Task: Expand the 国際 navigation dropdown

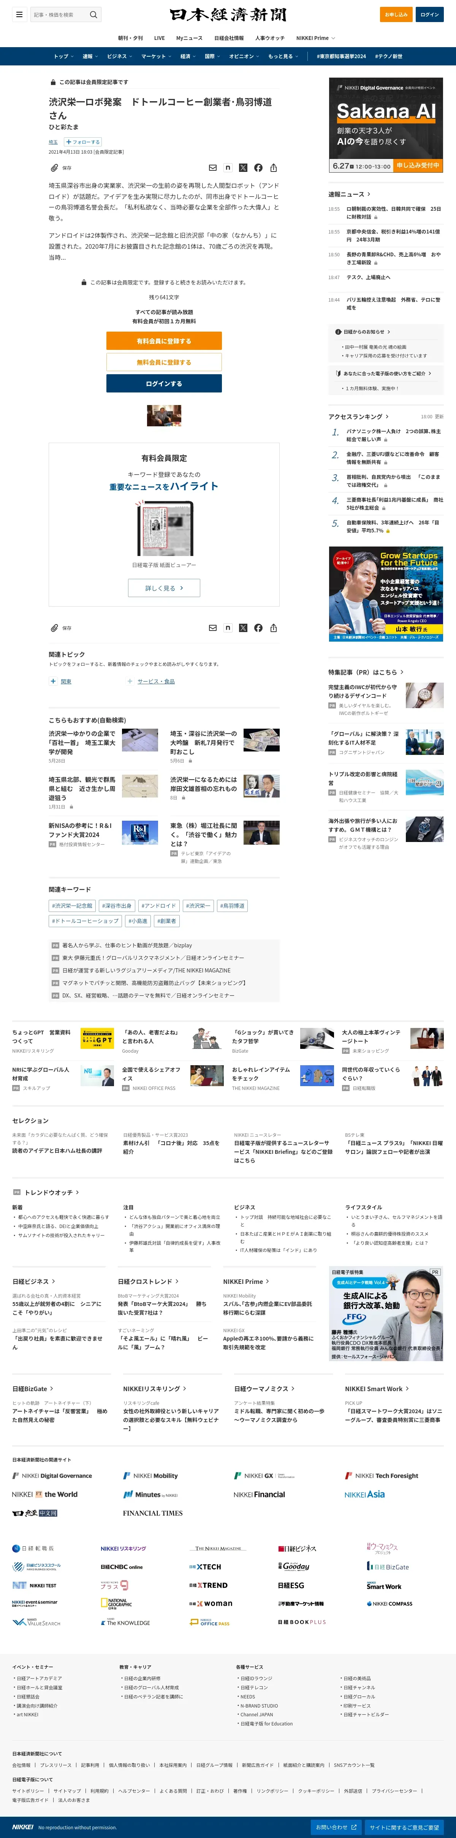Action: (212, 56)
